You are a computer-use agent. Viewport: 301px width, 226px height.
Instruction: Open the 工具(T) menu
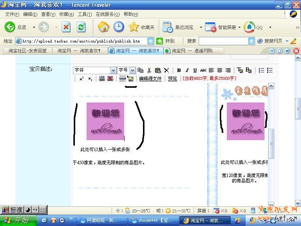point(85,14)
